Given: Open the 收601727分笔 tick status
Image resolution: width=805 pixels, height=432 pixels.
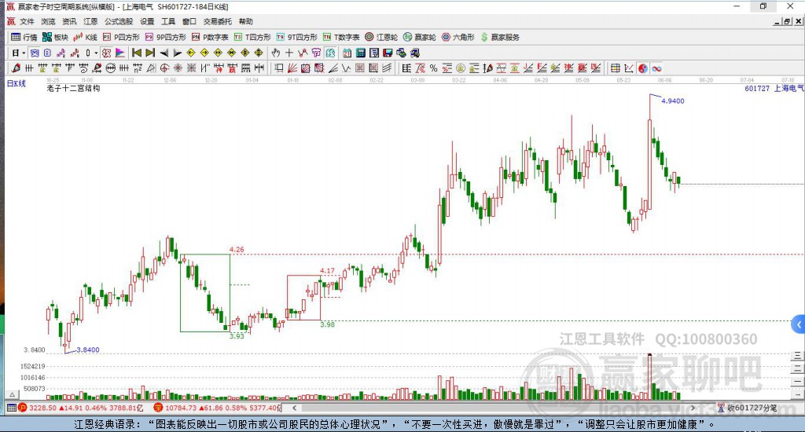Looking at the screenshot, I should pos(747,408).
